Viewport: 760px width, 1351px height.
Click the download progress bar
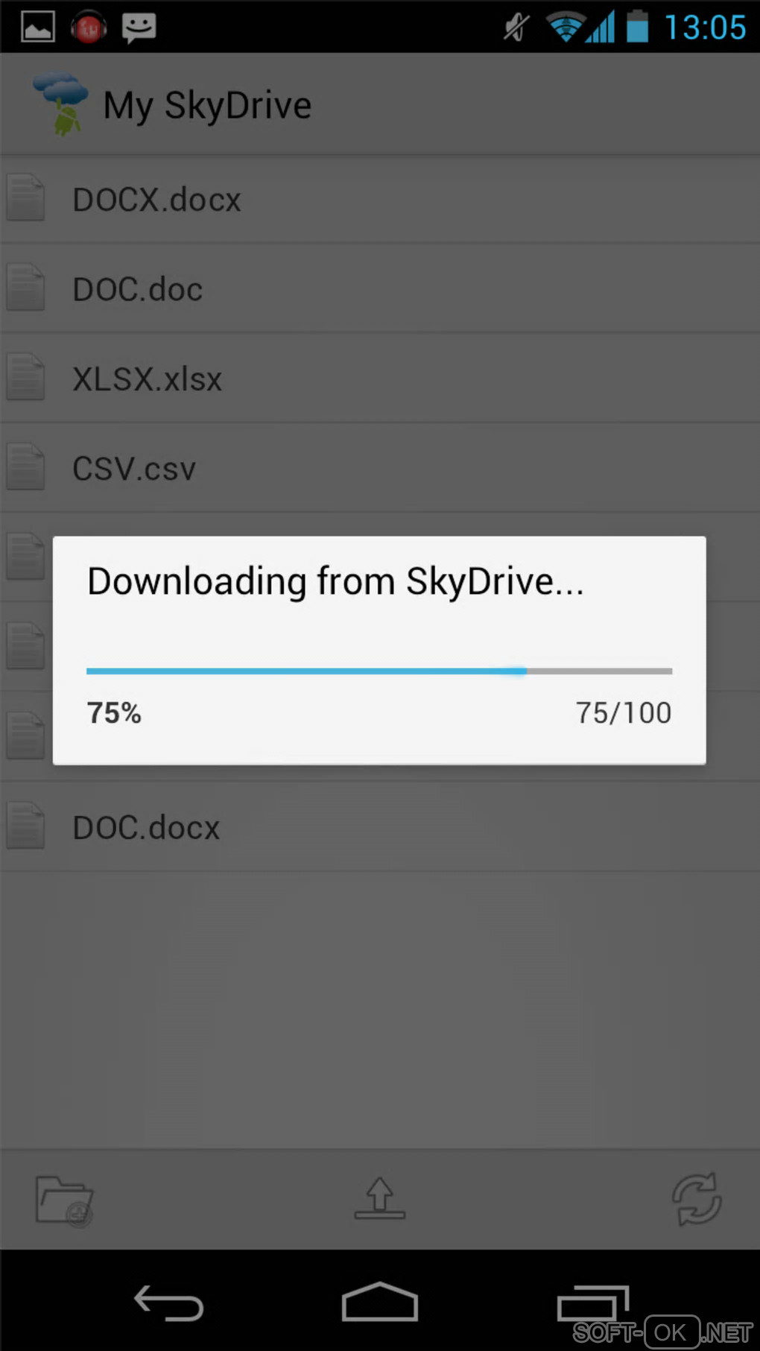(x=379, y=671)
